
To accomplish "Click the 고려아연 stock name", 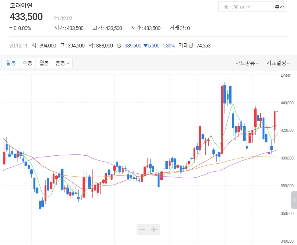I will tap(21, 6).
